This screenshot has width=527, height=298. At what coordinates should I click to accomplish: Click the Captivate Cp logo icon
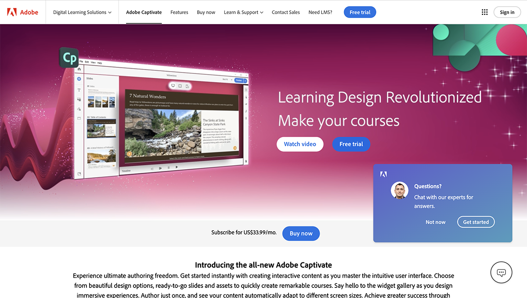(x=69, y=58)
